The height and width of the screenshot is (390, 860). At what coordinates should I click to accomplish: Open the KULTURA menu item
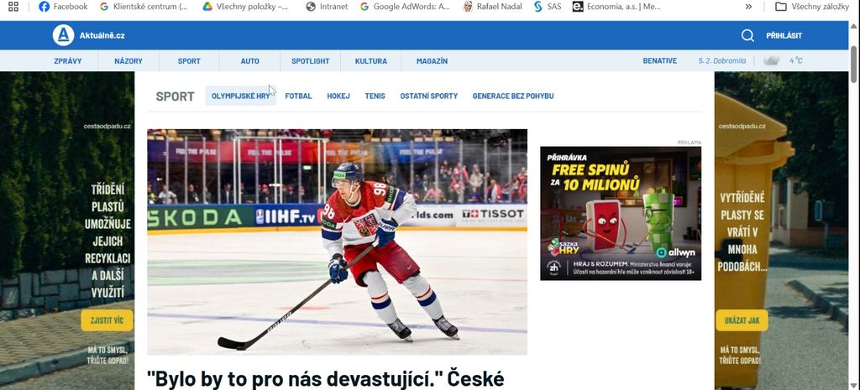tap(370, 60)
